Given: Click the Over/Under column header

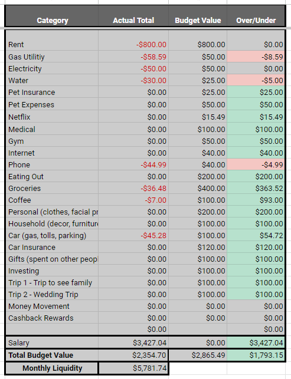Looking at the screenshot, I should [x=256, y=16].
